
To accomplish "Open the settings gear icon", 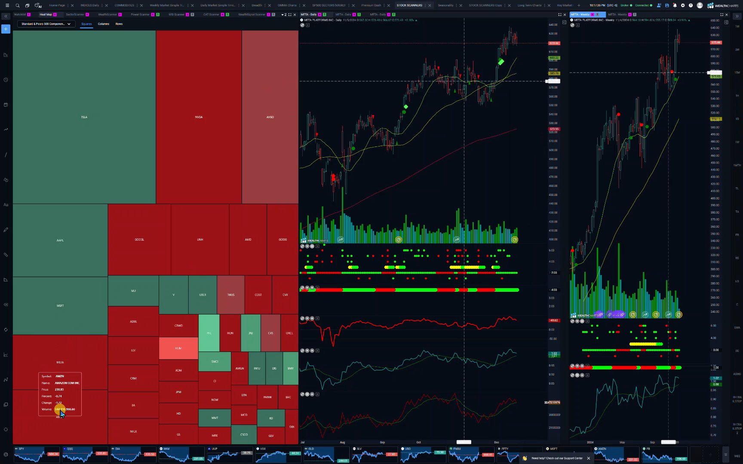I will pos(683,6).
